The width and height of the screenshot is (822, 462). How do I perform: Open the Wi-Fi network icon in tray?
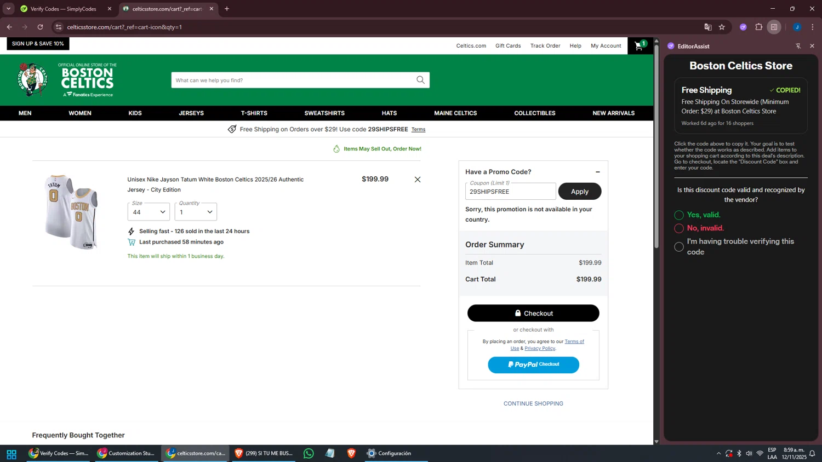[760, 453]
